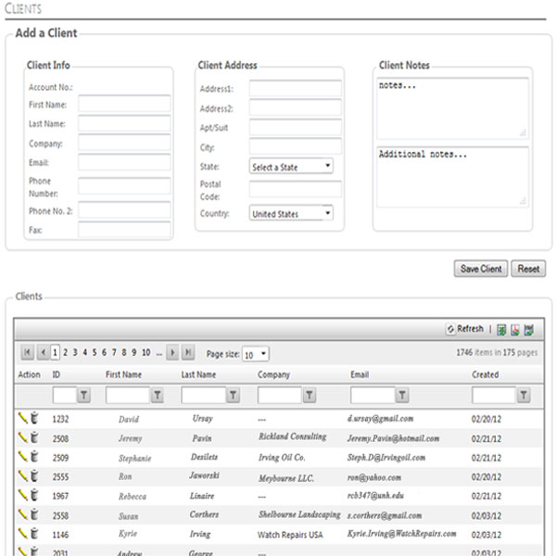Open the Select a State dropdown
This screenshot has height=556, width=556.
click(x=291, y=166)
